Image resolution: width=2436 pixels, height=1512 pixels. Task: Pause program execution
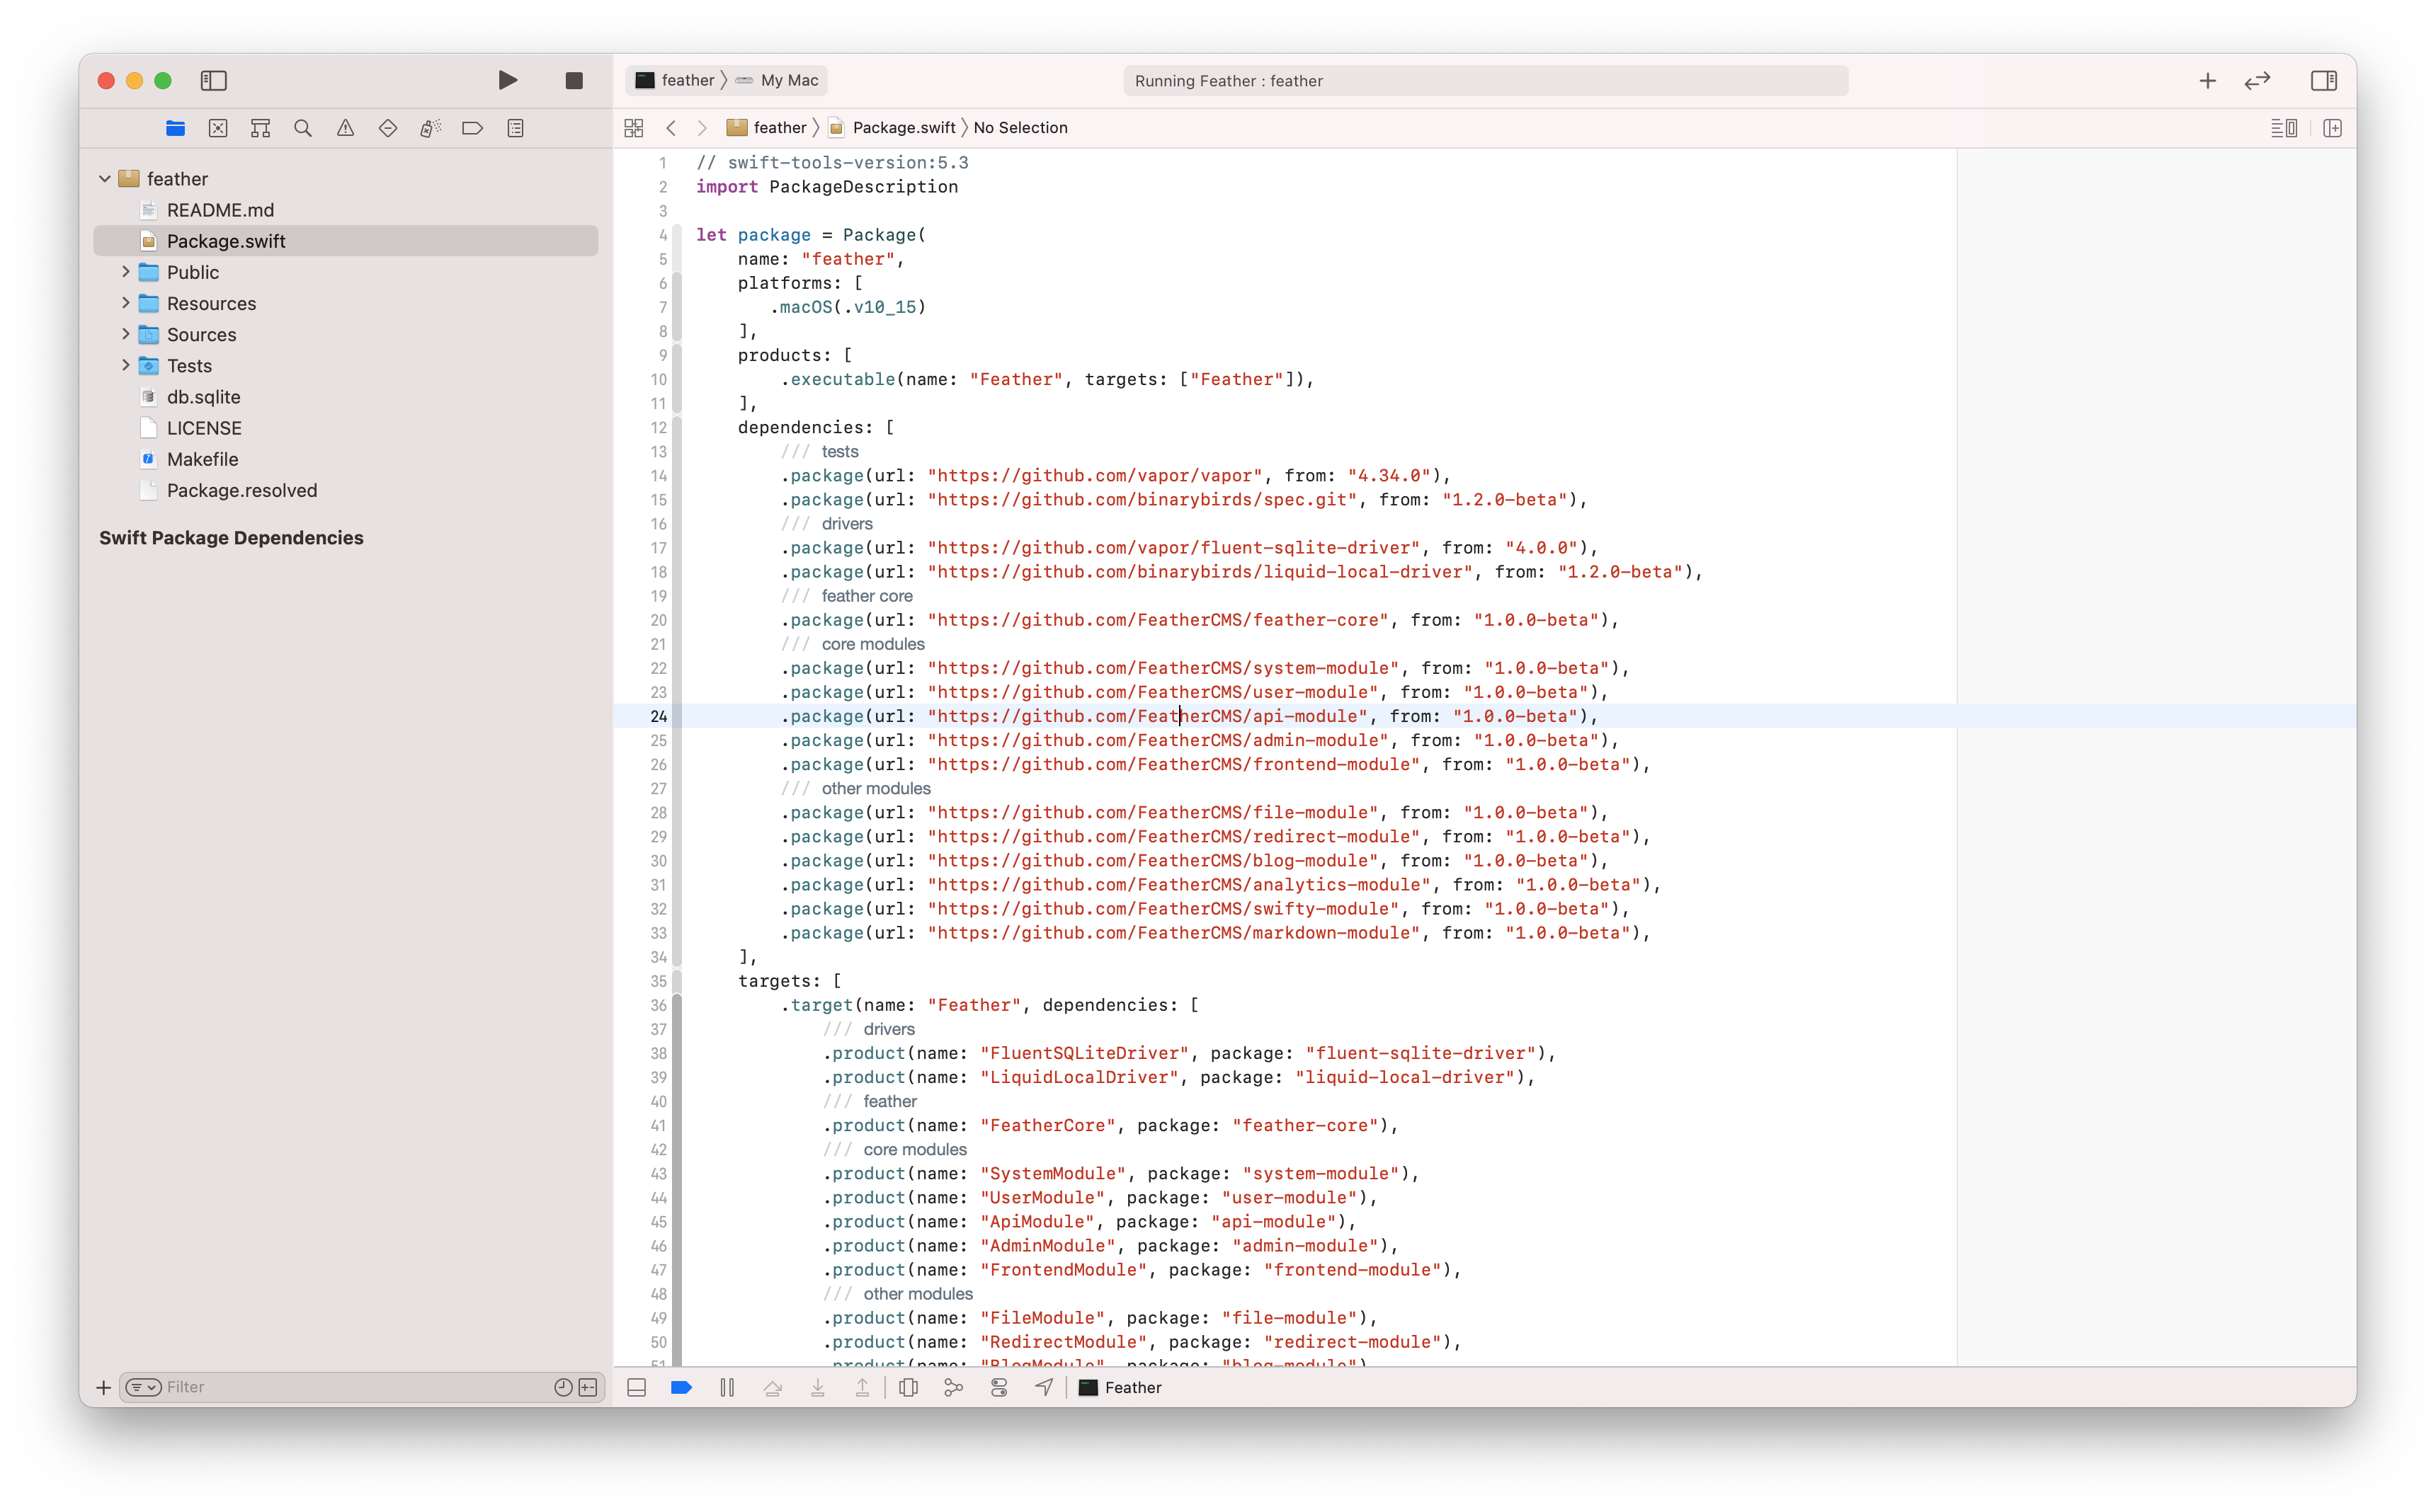pyautogui.click(x=727, y=1388)
